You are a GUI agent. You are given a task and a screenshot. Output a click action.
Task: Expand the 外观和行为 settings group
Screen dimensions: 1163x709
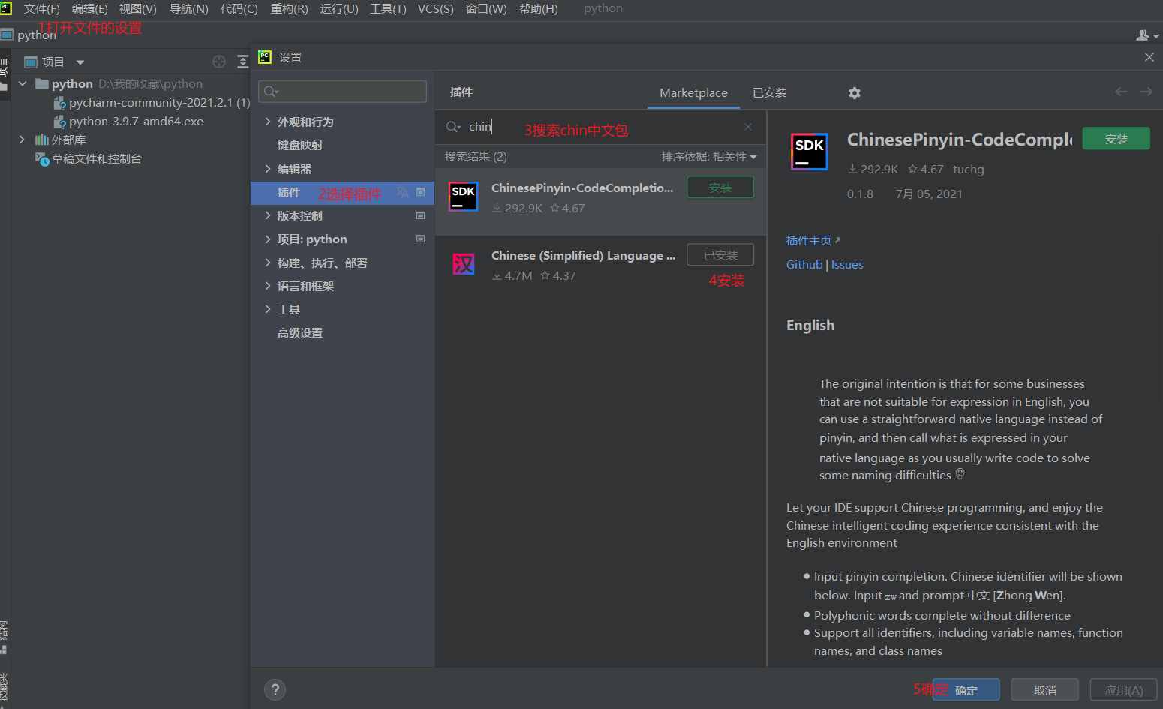pyautogui.click(x=268, y=122)
